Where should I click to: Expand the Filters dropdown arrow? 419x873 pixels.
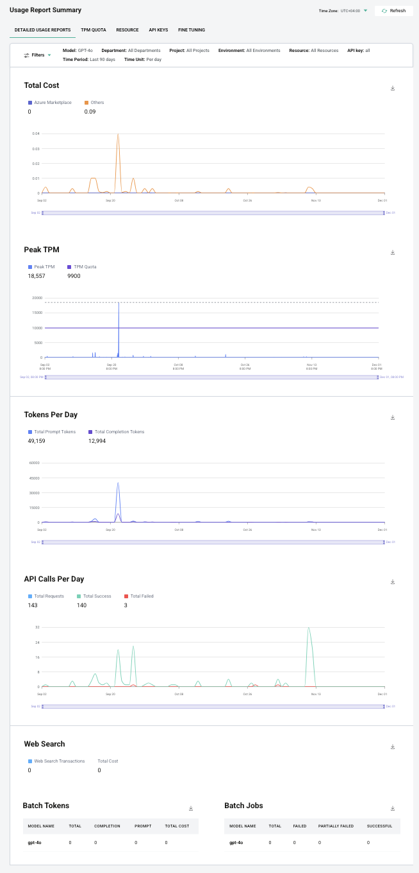pos(49,55)
